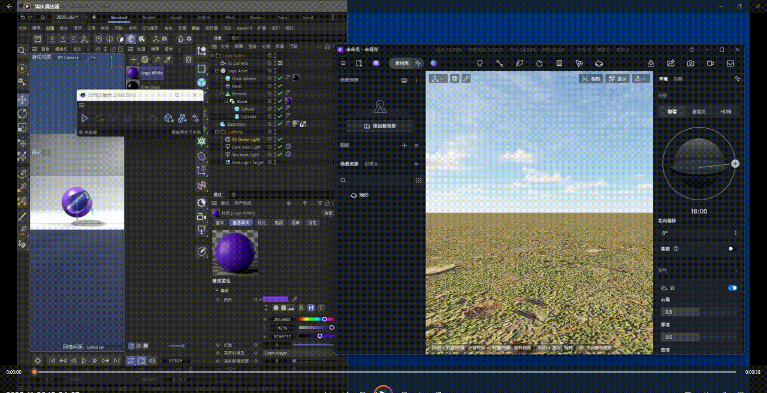Open the Redshift menu in menu bar
Screen dimensions: 767x393
click(244, 28)
